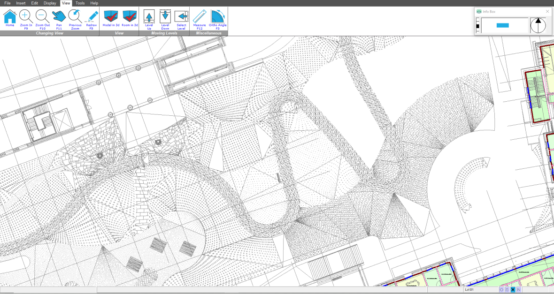This screenshot has width=554, height=294.
Task: Select the Zoom In F9 tool
Action: tap(26, 19)
